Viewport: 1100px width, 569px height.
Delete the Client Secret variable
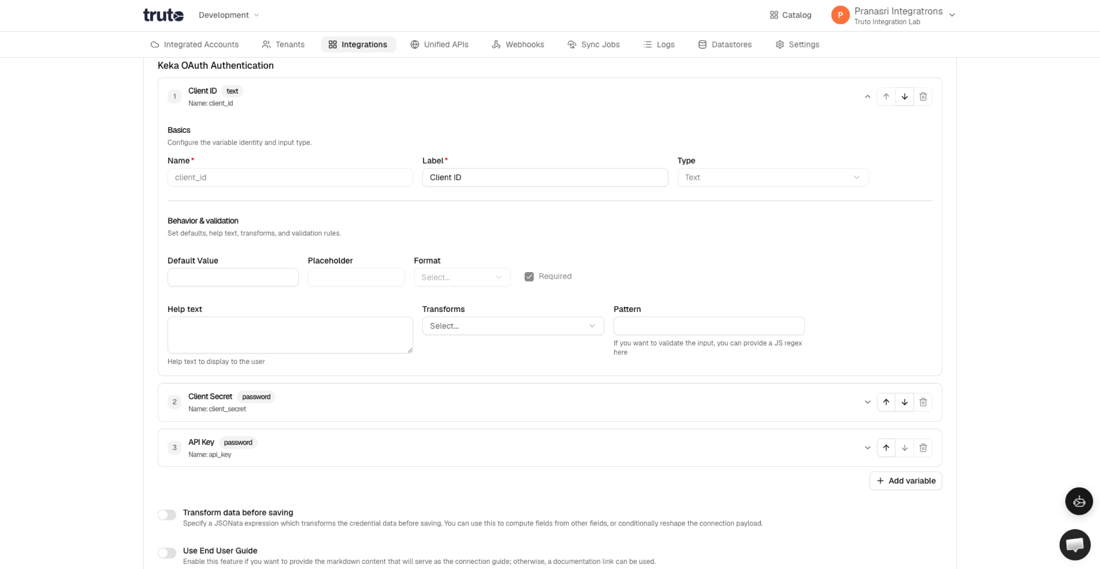(x=923, y=402)
